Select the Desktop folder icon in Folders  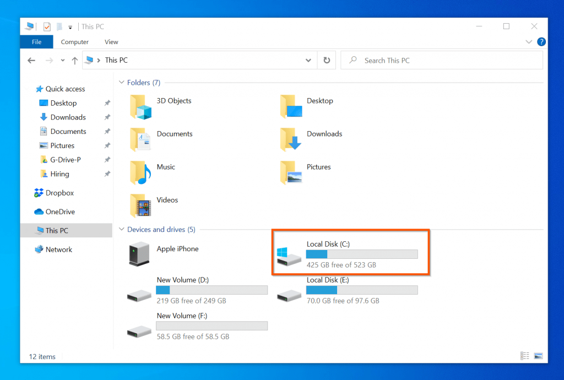click(x=291, y=106)
